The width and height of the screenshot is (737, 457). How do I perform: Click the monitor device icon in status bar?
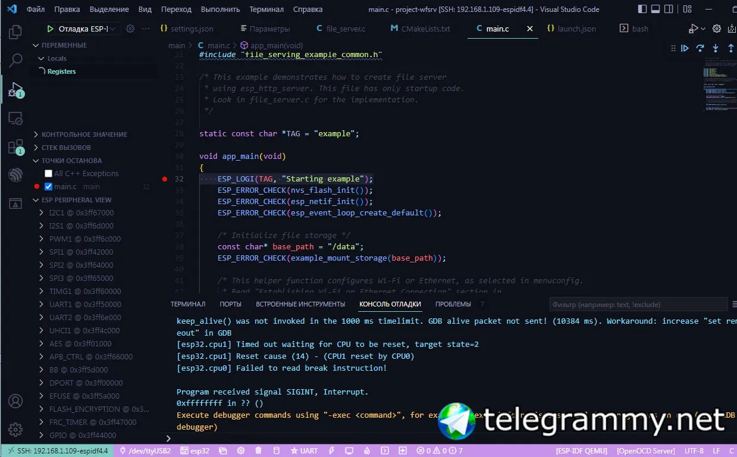(x=349, y=451)
